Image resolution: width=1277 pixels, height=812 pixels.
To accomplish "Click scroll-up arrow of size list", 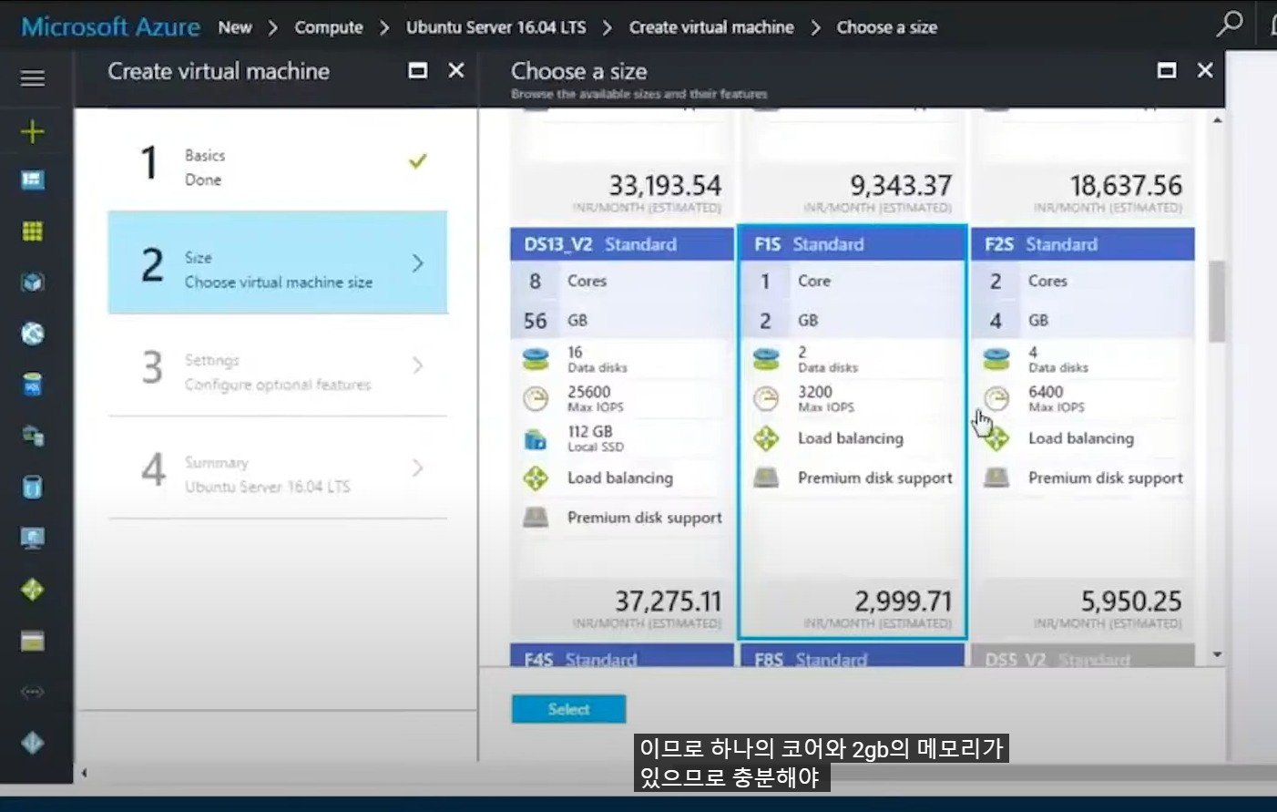I will pyautogui.click(x=1217, y=119).
